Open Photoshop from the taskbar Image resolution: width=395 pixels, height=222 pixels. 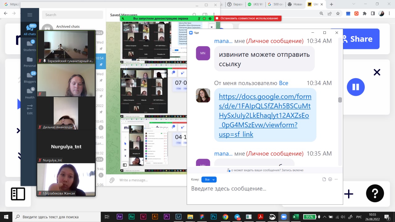(214, 216)
